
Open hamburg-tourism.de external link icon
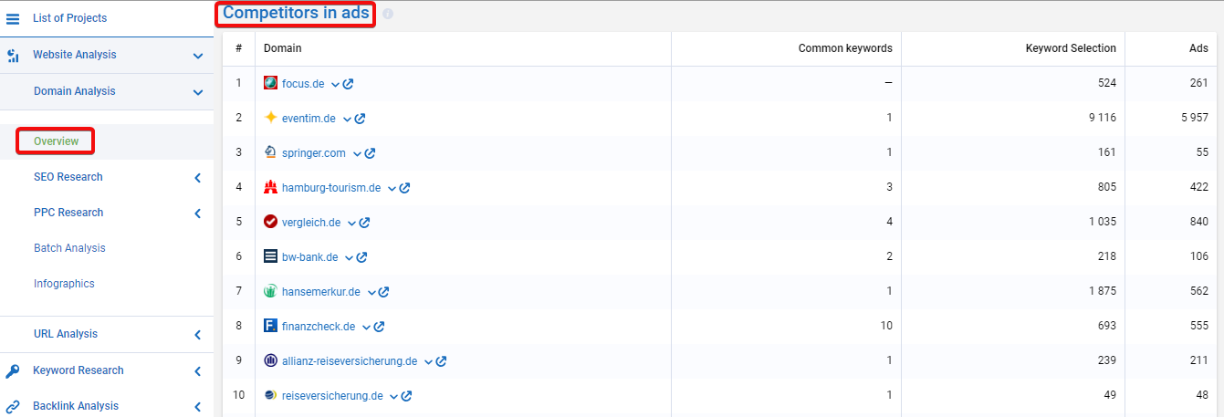pyautogui.click(x=404, y=188)
